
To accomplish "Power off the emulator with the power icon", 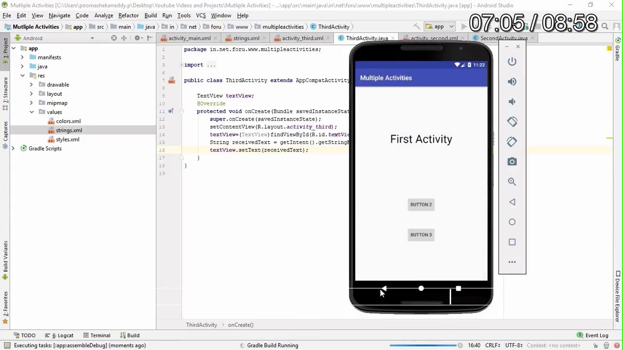I will coord(512,62).
